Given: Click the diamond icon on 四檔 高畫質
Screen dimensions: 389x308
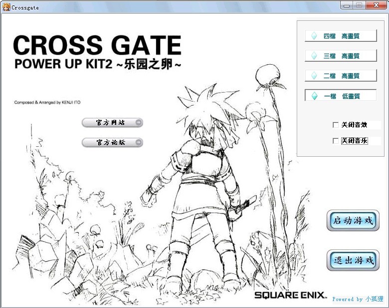Looking at the screenshot, I should (314, 36).
